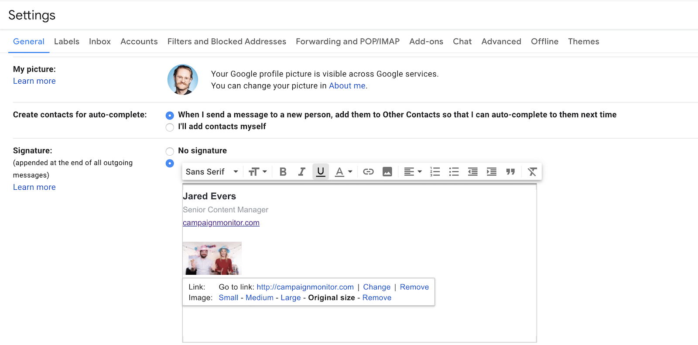Open the Offline settings tab

click(544, 41)
